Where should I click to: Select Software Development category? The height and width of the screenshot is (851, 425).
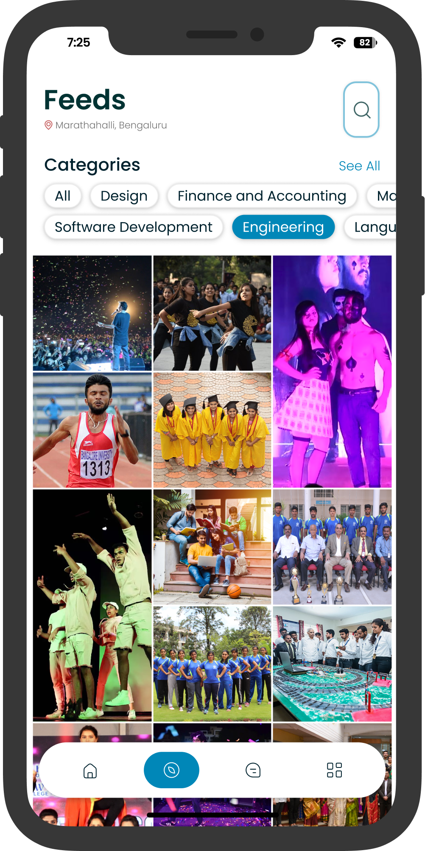tap(133, 227)
